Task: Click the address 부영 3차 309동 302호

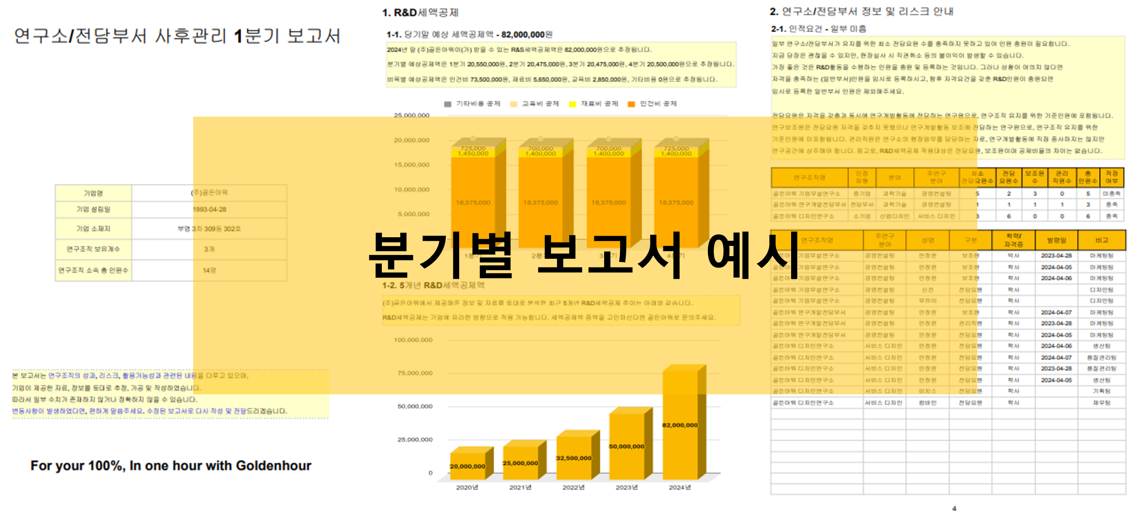Action: click(x=209, y=229)
